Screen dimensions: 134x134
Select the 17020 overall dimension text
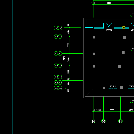[64, 58]
